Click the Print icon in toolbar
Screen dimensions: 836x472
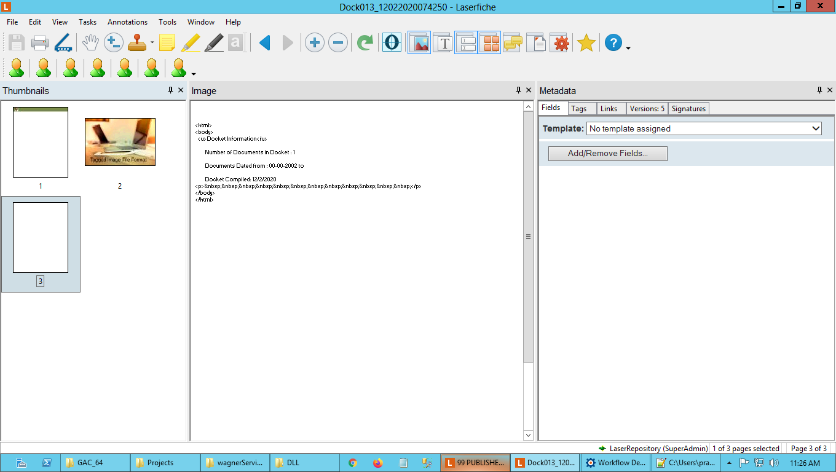40,43
